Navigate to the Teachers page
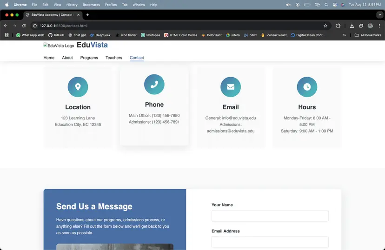The width and height of the screenshot is (385, 250). (x=113, y=58)
